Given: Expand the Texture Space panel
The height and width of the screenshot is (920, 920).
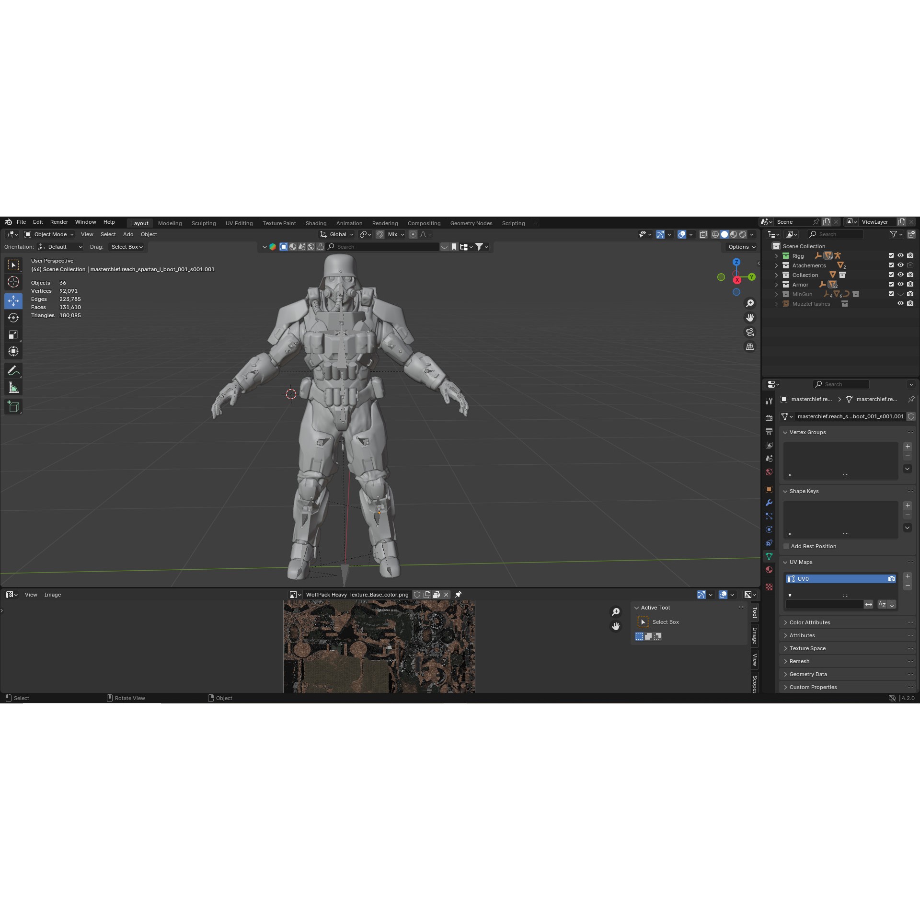Looking at the screenshot, I should click(807, 648).
